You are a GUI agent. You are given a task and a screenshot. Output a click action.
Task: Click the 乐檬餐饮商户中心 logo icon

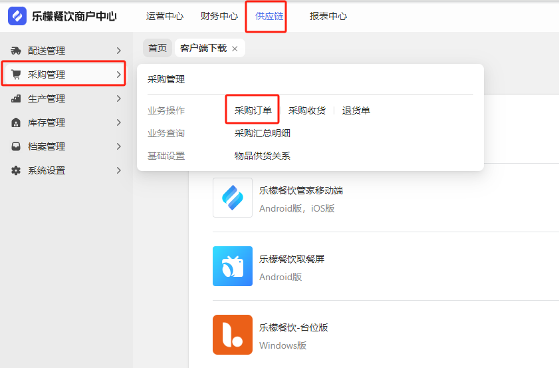click(x=17, y=16)
